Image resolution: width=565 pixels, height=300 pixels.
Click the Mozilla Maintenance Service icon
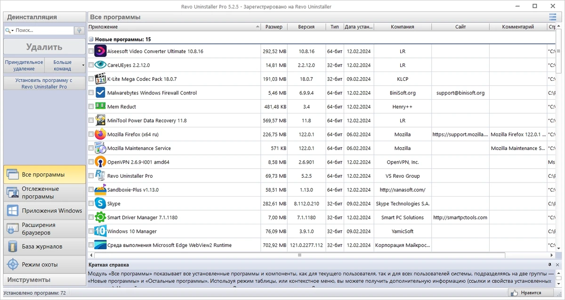pos(101,148)
